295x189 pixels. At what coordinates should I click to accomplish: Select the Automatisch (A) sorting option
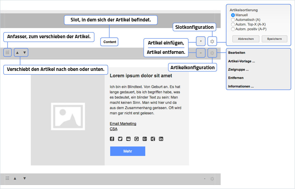[x=233, y=20]
